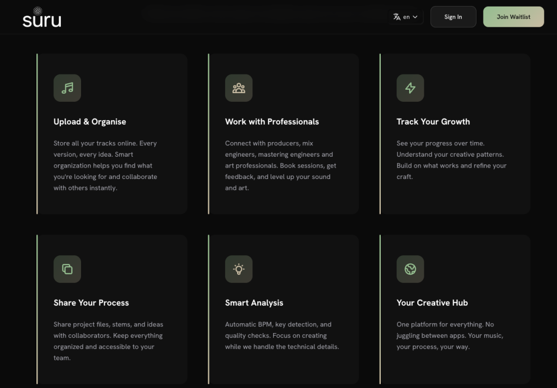Click the lightbulb Smart Analysis icon
This screenshot has height=388, width=557.
tap(239, 269)
